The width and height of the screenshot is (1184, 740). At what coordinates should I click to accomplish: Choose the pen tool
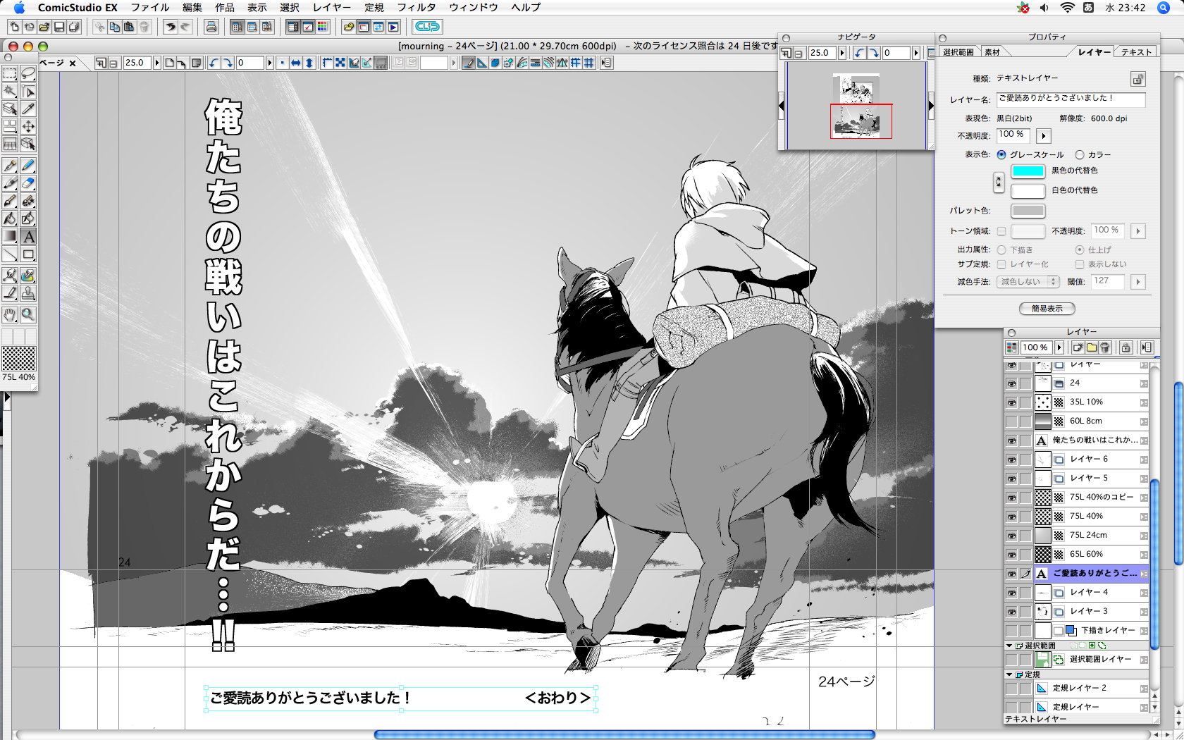tap(10, 166)
